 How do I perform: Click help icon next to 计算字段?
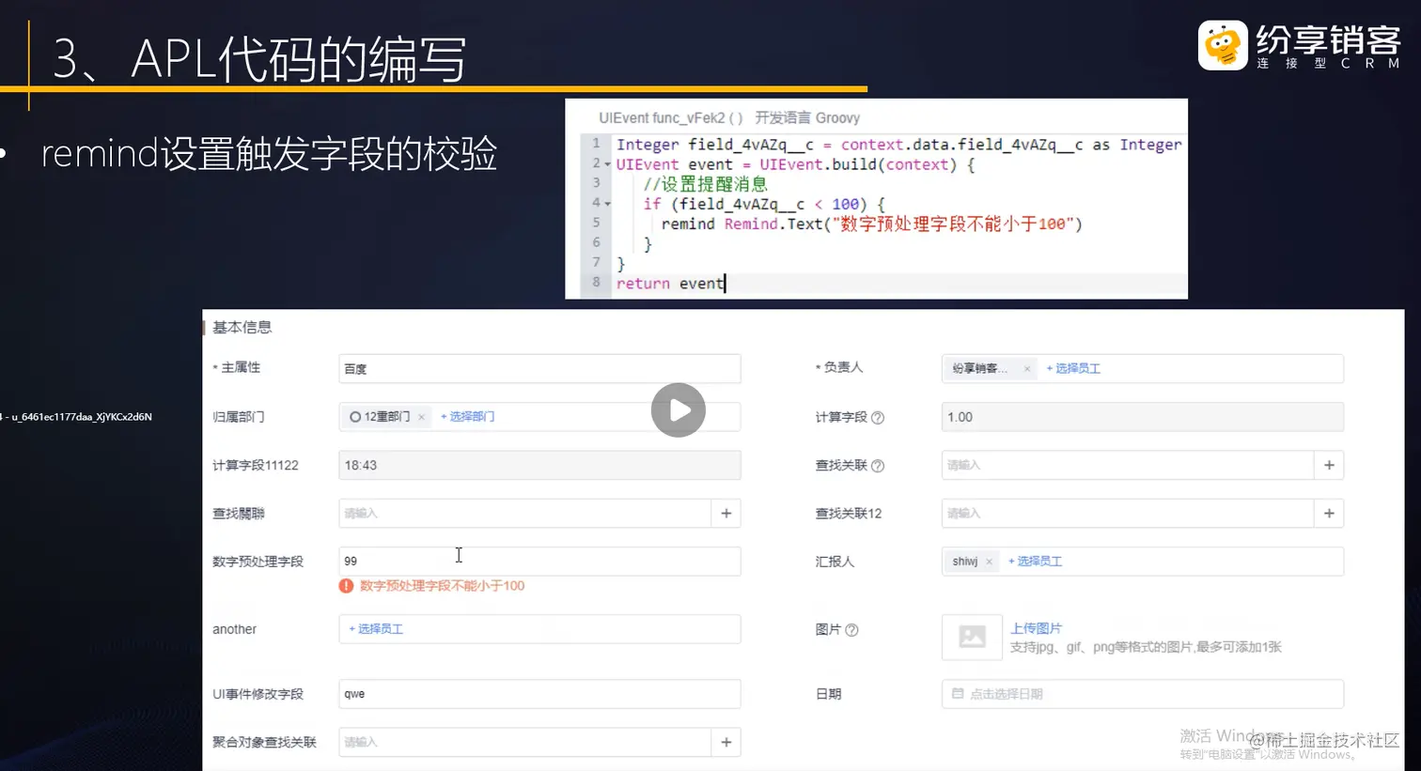tap(878, 418)
